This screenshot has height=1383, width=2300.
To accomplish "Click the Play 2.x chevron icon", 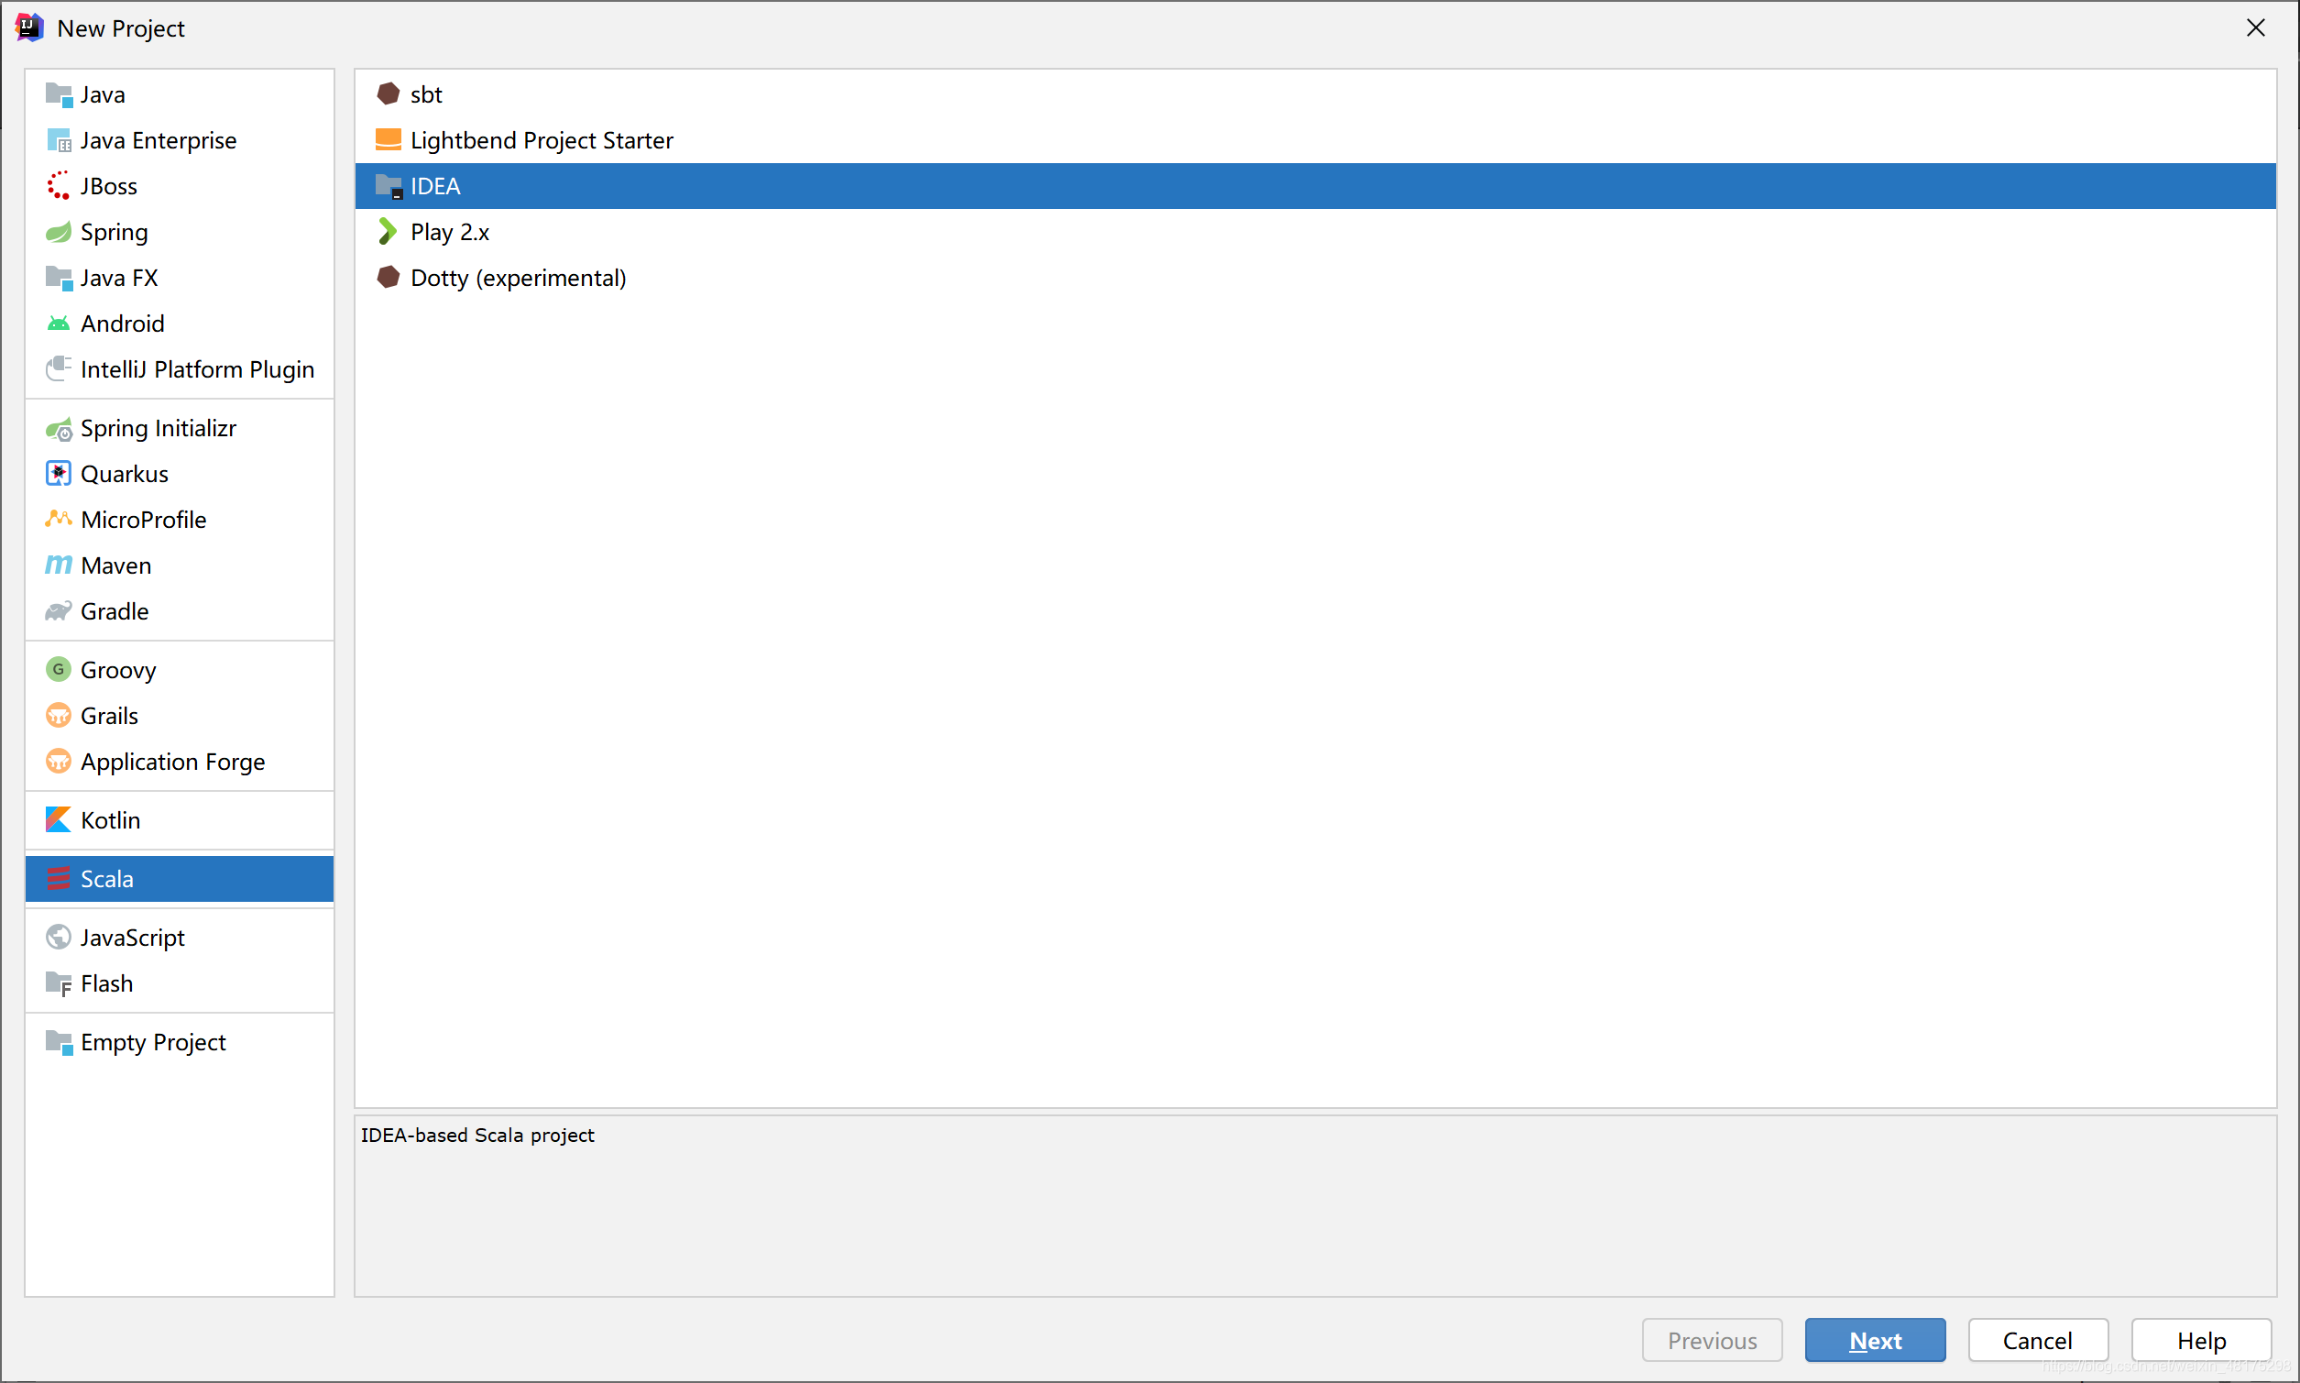I will [x=388, y=231].
